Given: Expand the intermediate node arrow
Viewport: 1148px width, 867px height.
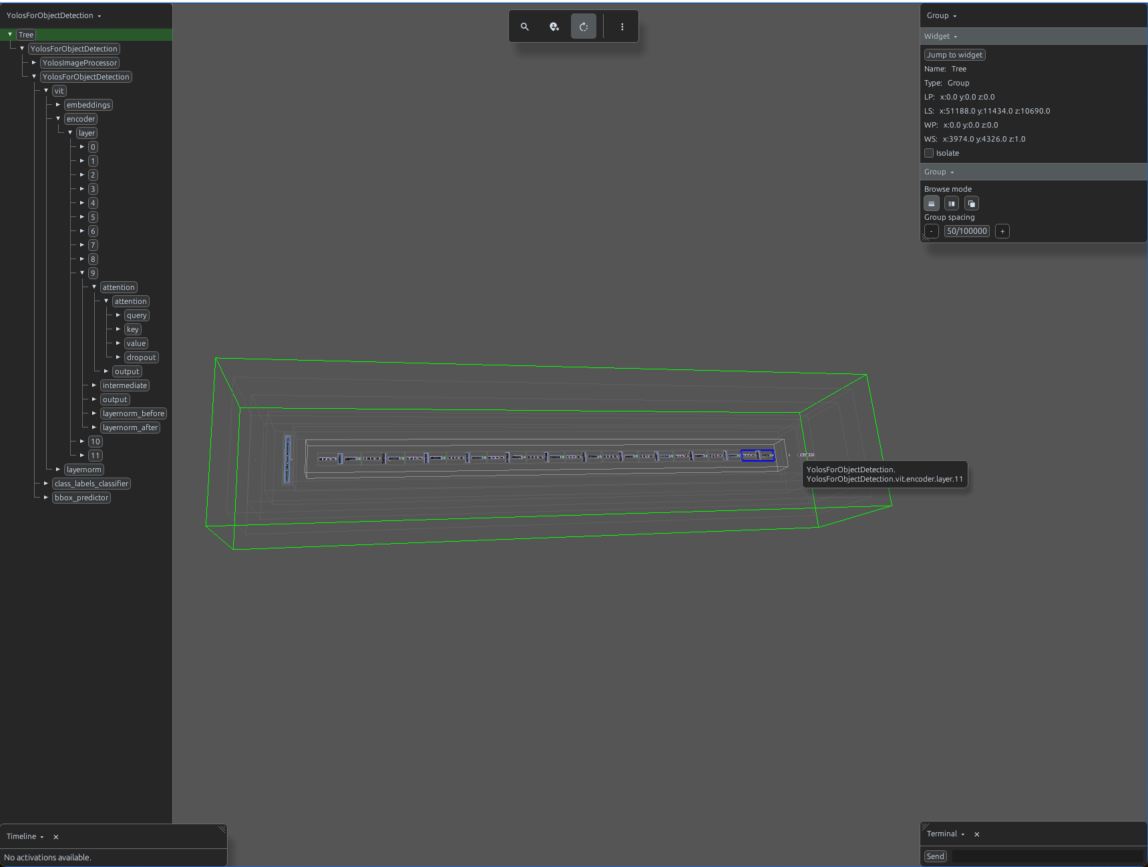Looking at the screenshot, I should point(94,385).
